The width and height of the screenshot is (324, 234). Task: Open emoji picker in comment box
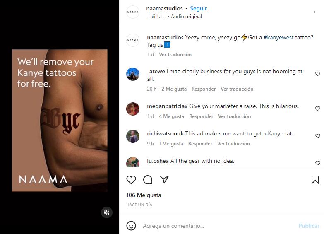[x=131, y=226]
